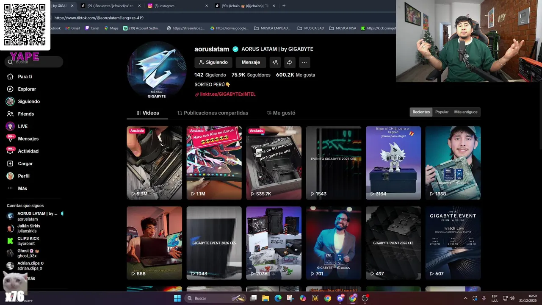Switch to Me gustó tab

point(281,113)
